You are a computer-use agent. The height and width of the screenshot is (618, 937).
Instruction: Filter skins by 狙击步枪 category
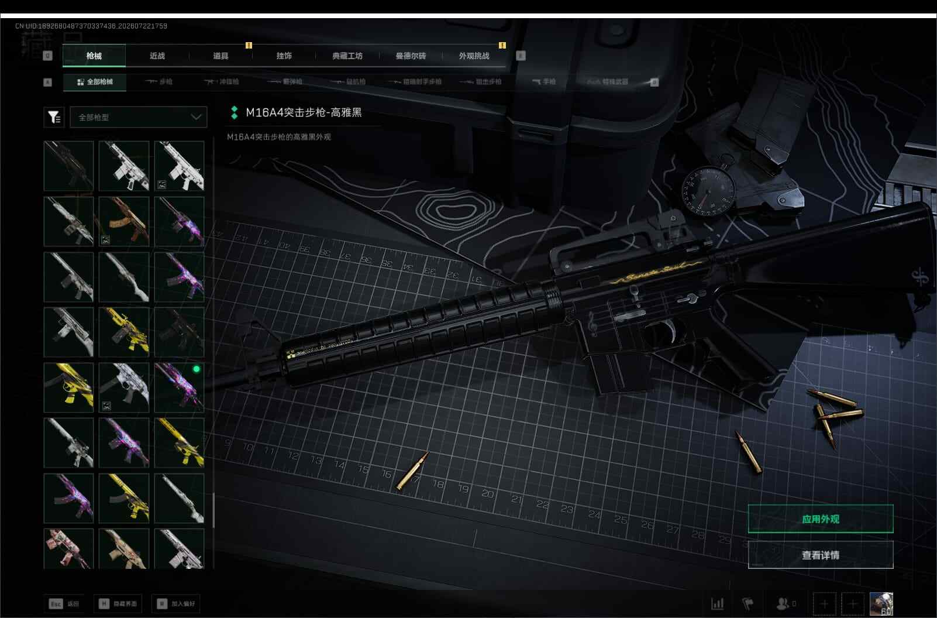(481, 82)
